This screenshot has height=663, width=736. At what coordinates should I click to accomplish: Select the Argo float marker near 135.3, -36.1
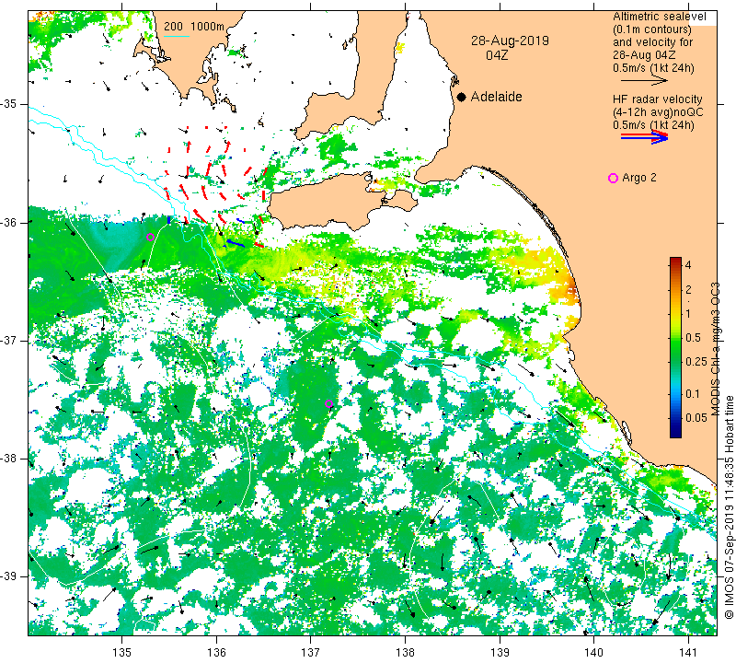coord(150,238)
